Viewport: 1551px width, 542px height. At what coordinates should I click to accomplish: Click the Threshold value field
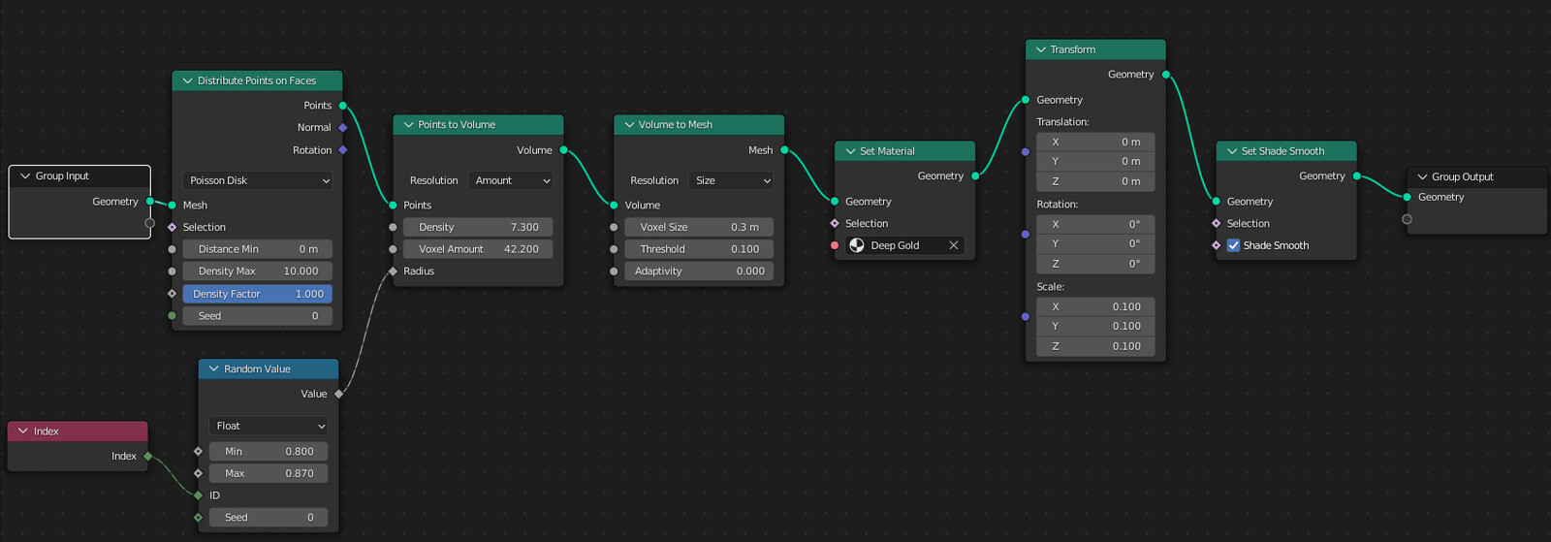pyautogui.click(x=699, y=249)
